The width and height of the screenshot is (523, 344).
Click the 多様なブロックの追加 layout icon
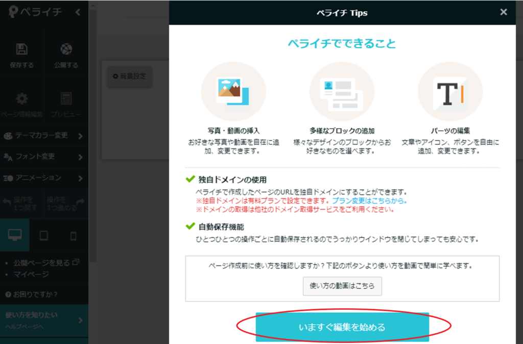pos(342,91)
